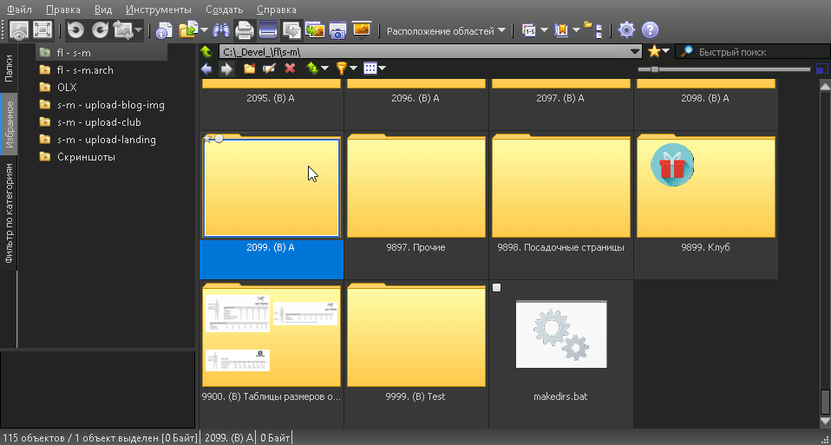Viewport: 831px width, 445px height.
Task: Select Скриншоты favorite folder
Action: pyautogui.click(x=86, y=157)
